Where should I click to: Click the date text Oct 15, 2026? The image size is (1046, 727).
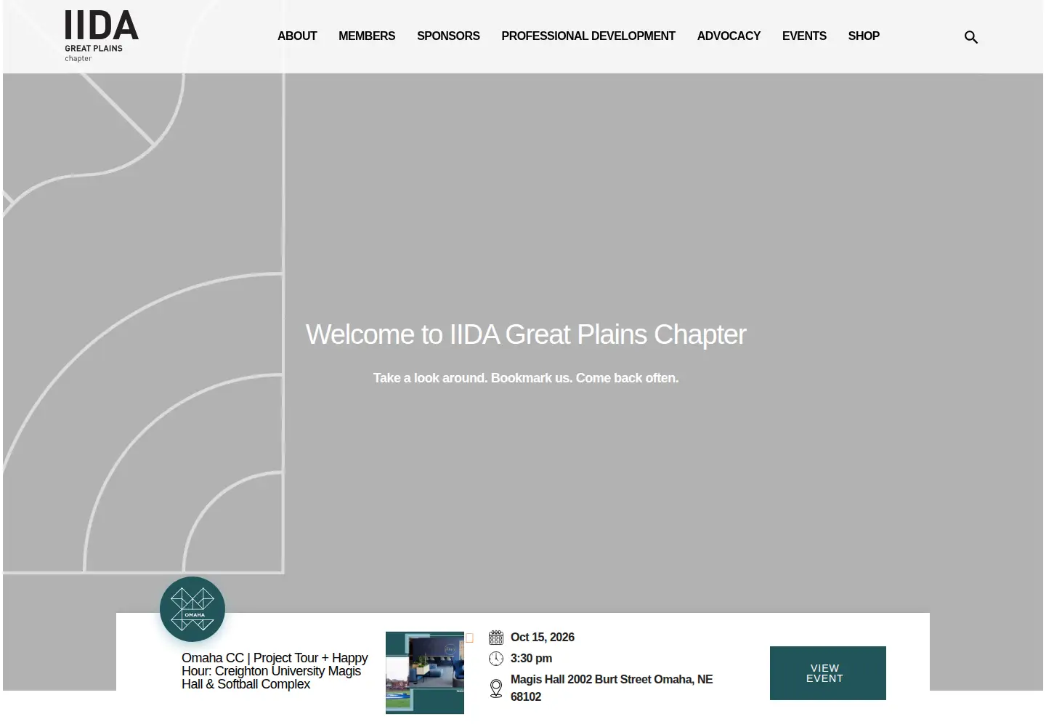click(543, 638)
